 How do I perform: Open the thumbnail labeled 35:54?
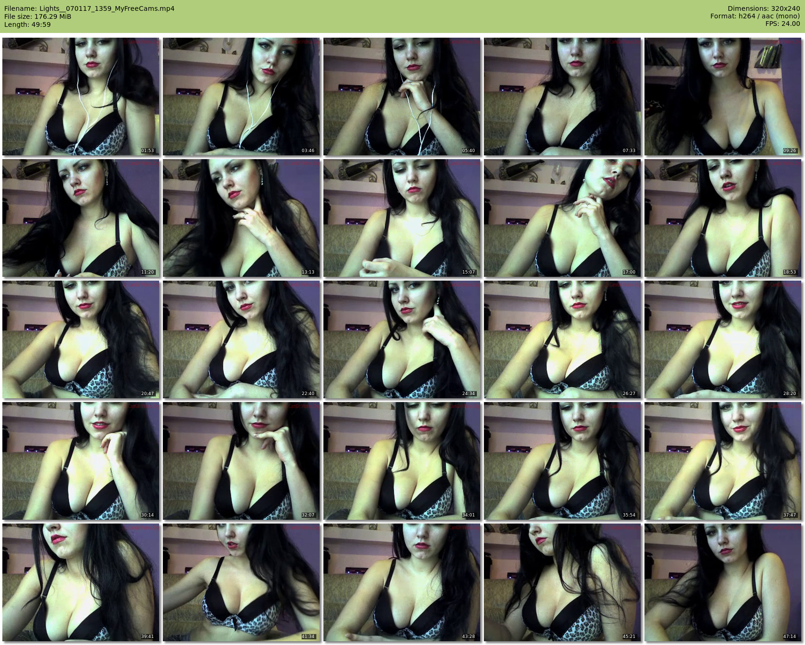click(562, 461)
